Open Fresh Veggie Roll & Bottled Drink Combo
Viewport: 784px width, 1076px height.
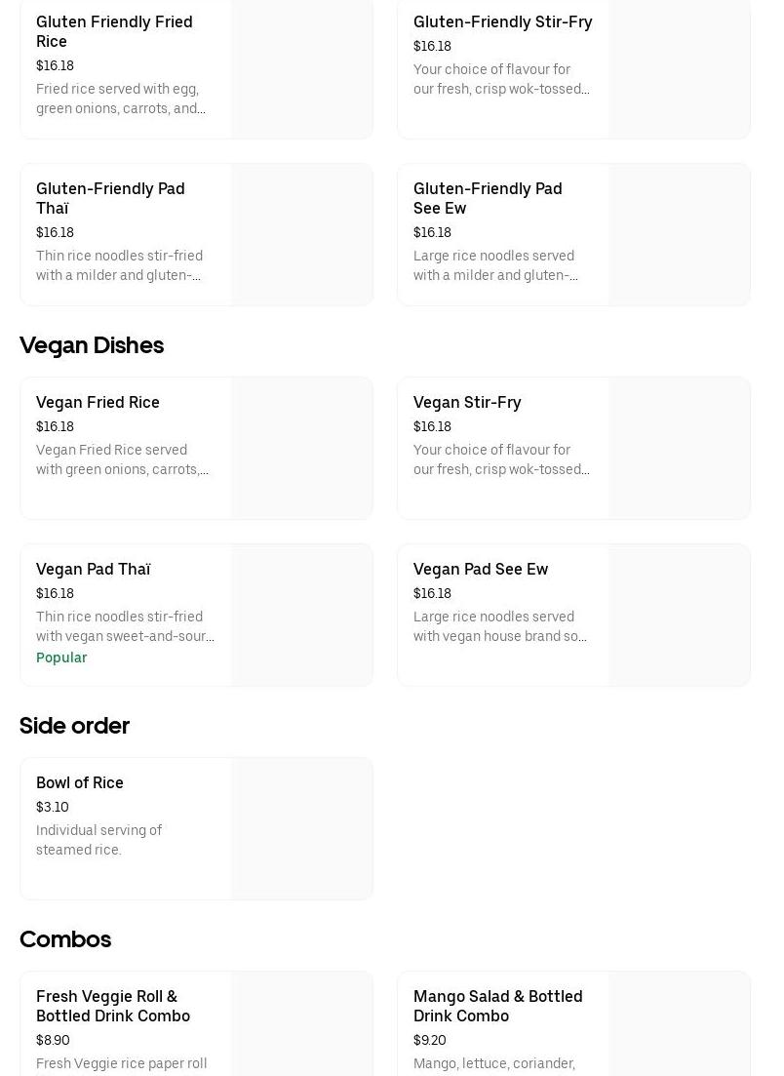pos(113,1006)
